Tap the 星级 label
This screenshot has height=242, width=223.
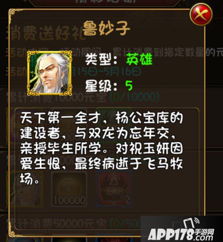click(x=101, y=86)
